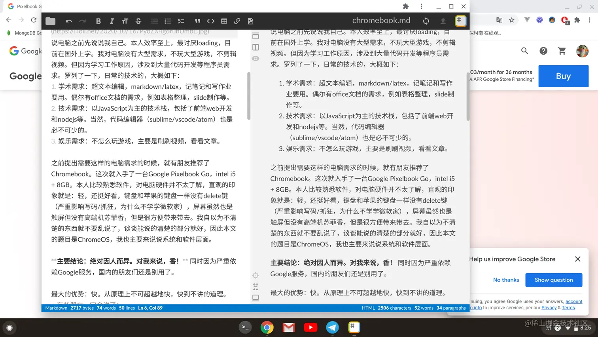Switch to single-pane editor mode

click(255, 35)
